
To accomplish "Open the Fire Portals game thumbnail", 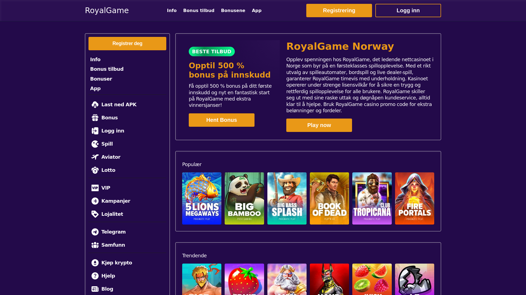I will tap(414, 198).
